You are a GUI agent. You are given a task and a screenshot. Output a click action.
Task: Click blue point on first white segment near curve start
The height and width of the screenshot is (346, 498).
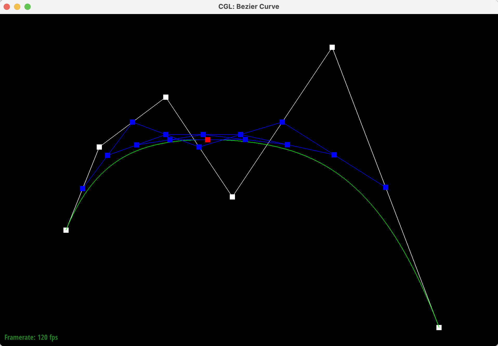(x=83, y=189)
